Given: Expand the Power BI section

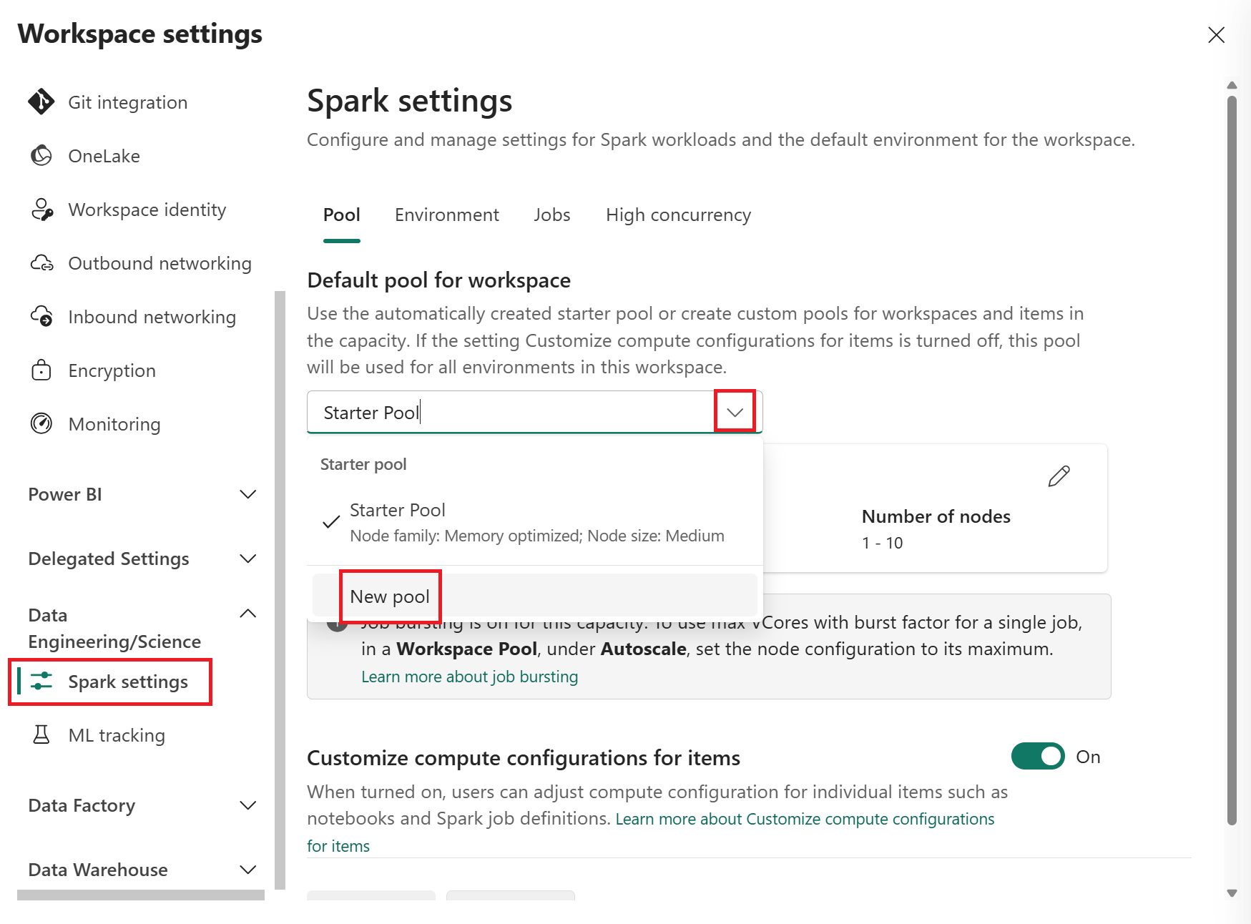Looking at the screenshot, I should point(247,494).
